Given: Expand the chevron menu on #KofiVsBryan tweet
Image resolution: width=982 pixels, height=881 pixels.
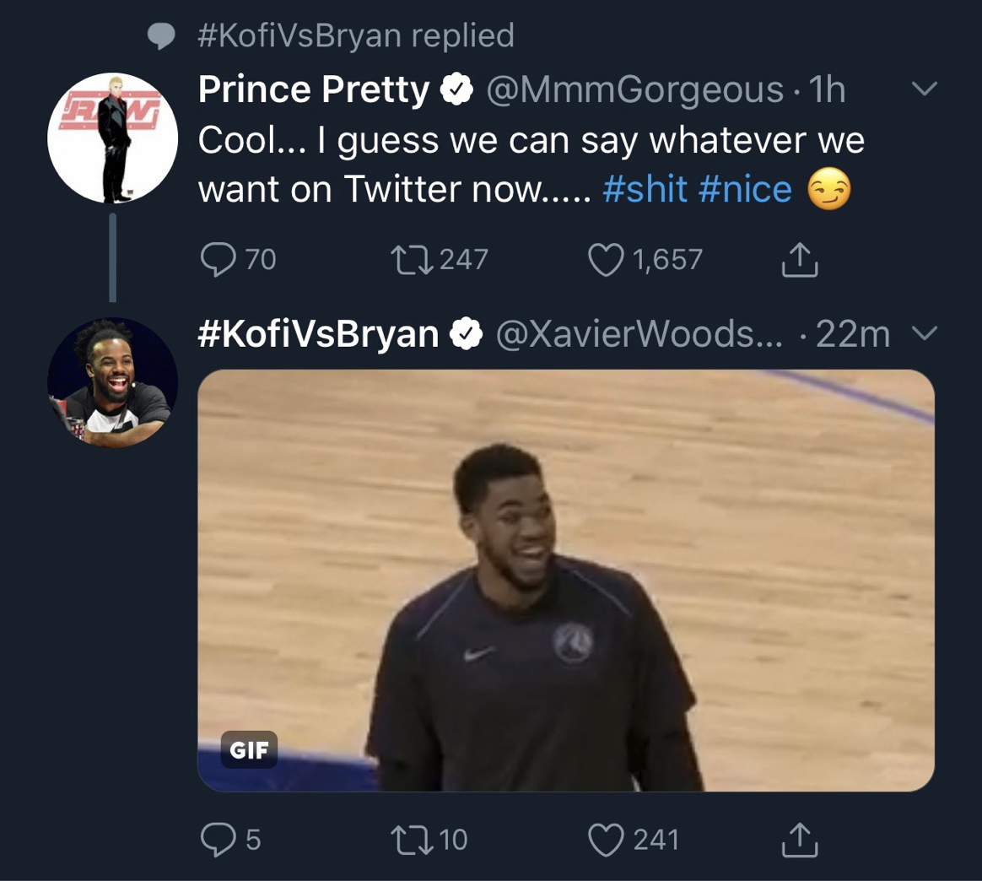Looking at the screenshot, I should coord(925,334).
